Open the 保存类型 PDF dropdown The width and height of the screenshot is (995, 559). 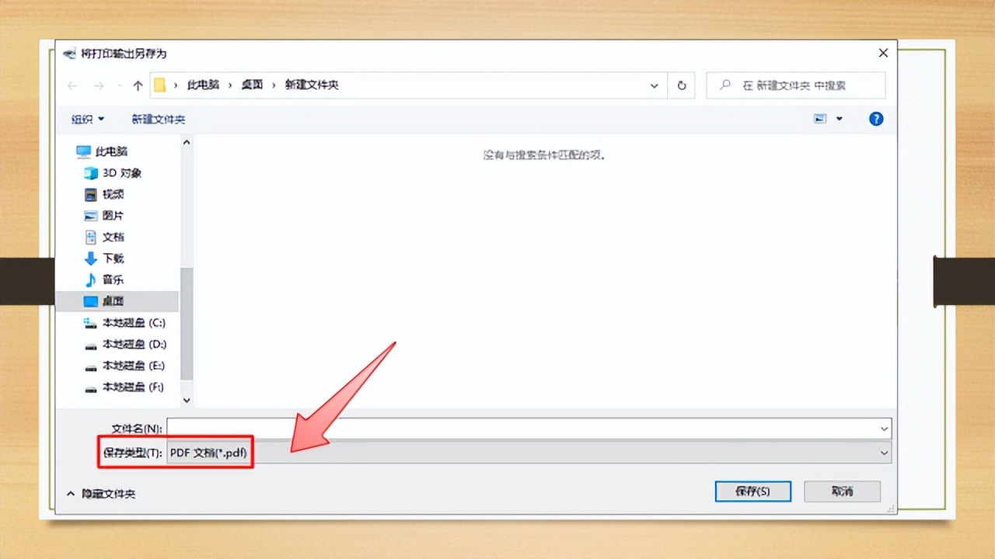529,453
